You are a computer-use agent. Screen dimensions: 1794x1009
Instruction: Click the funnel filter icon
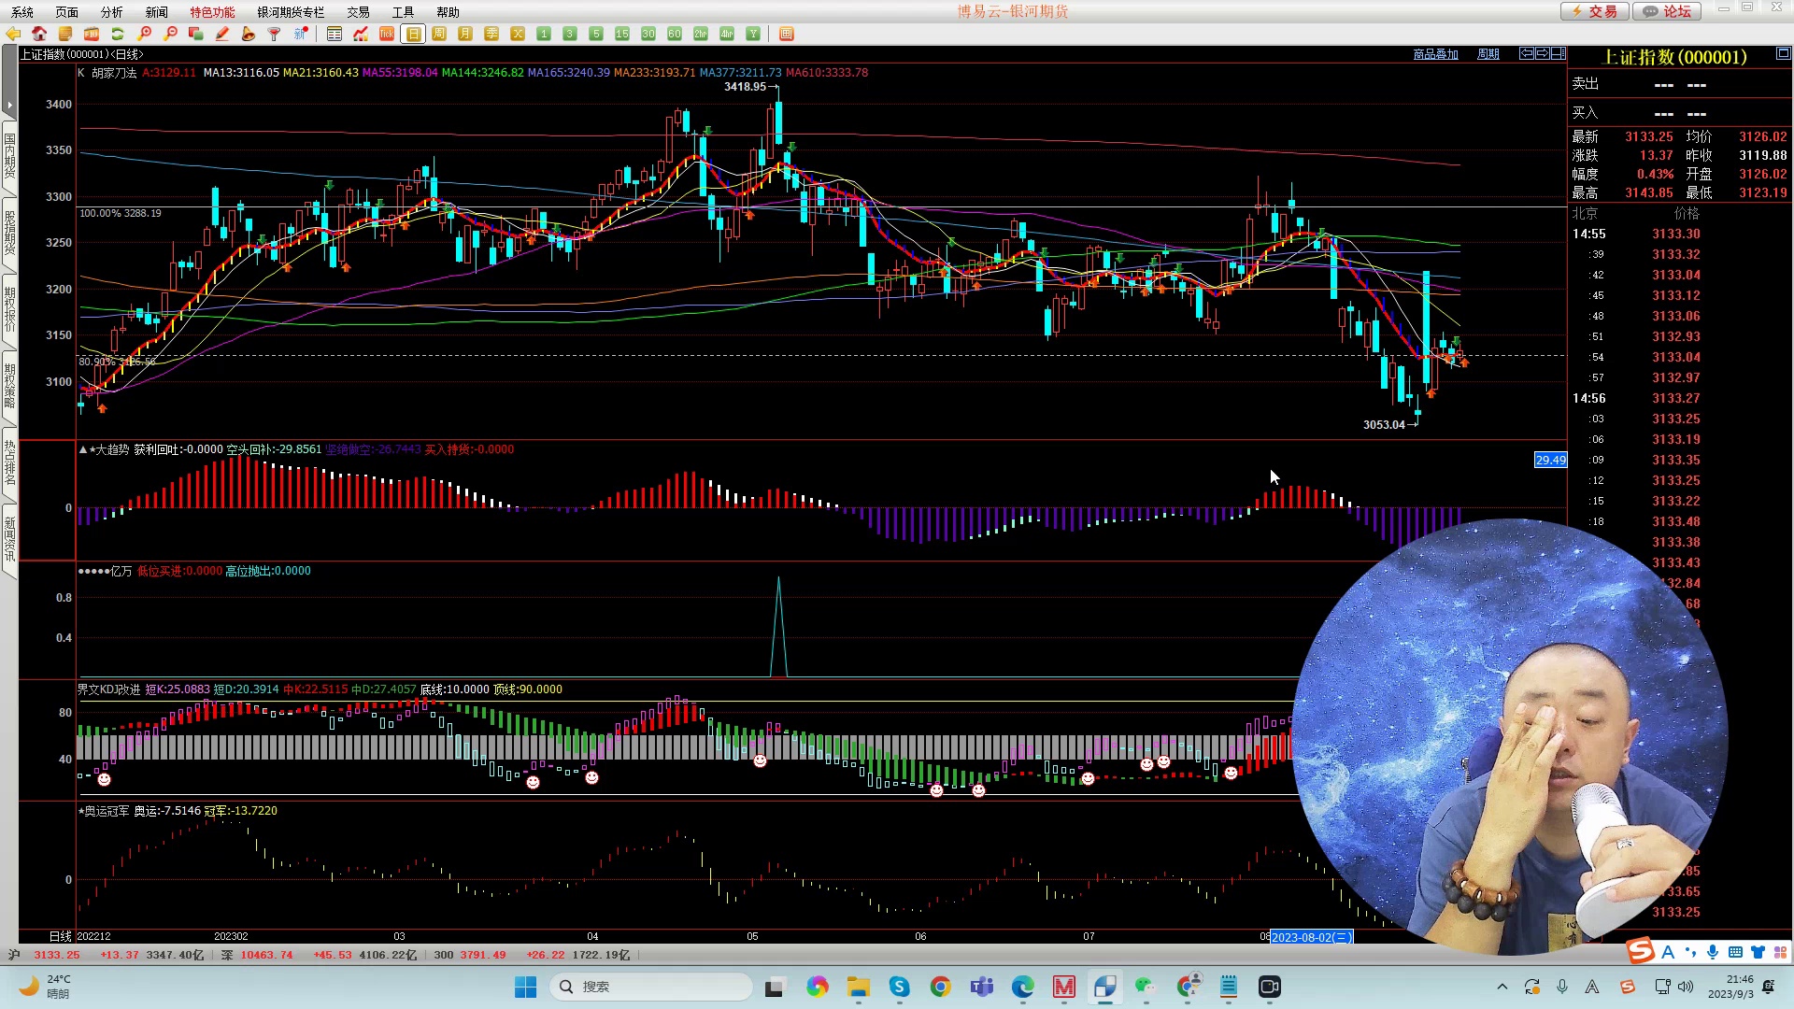(x=275, y=34)
